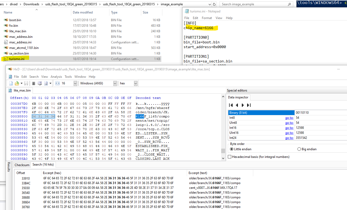
Task: Open the File menu in HxD
Action: point(16,77)
